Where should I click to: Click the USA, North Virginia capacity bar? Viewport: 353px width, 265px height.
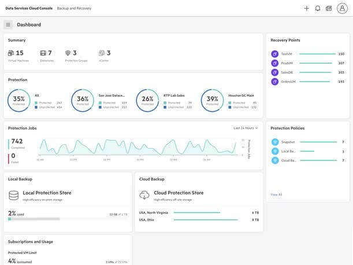point(196,212)
